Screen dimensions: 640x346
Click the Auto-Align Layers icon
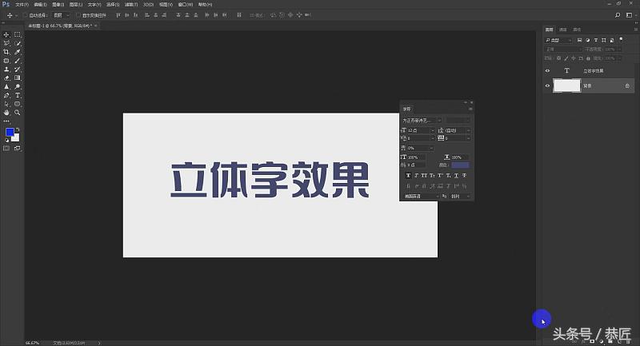click(239, 15)
